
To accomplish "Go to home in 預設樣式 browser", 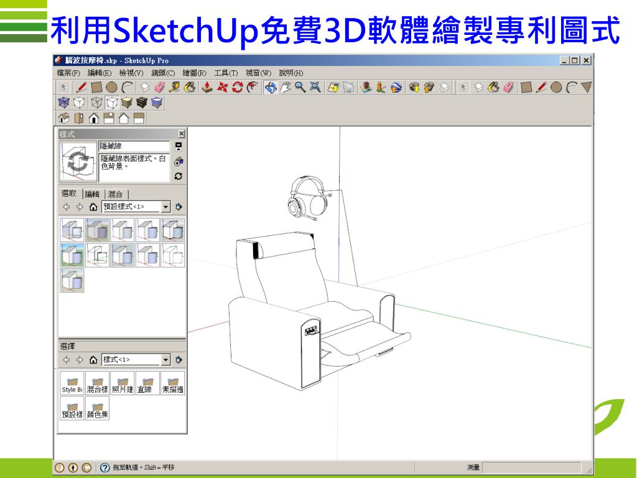I will pos(93,207).
